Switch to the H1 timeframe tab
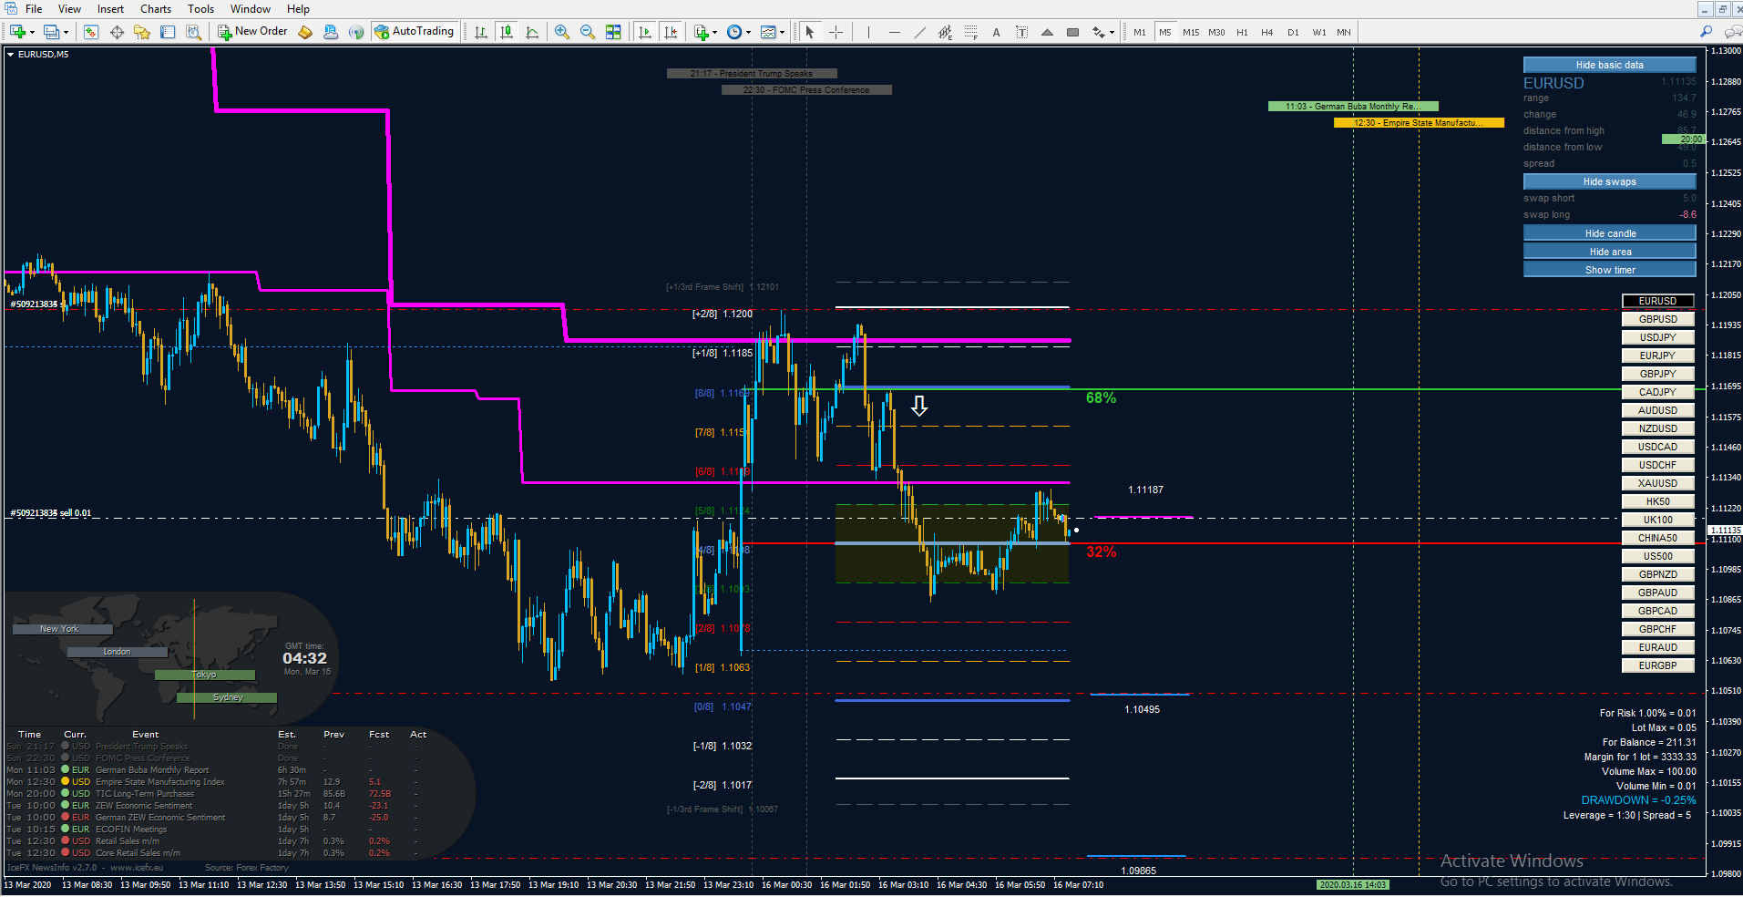 [x=1242, y=32]
